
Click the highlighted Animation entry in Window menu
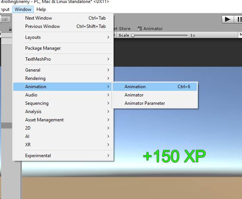pos(63,87)
